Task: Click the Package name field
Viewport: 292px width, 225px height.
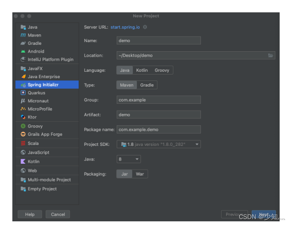Action: pos(159,129)
